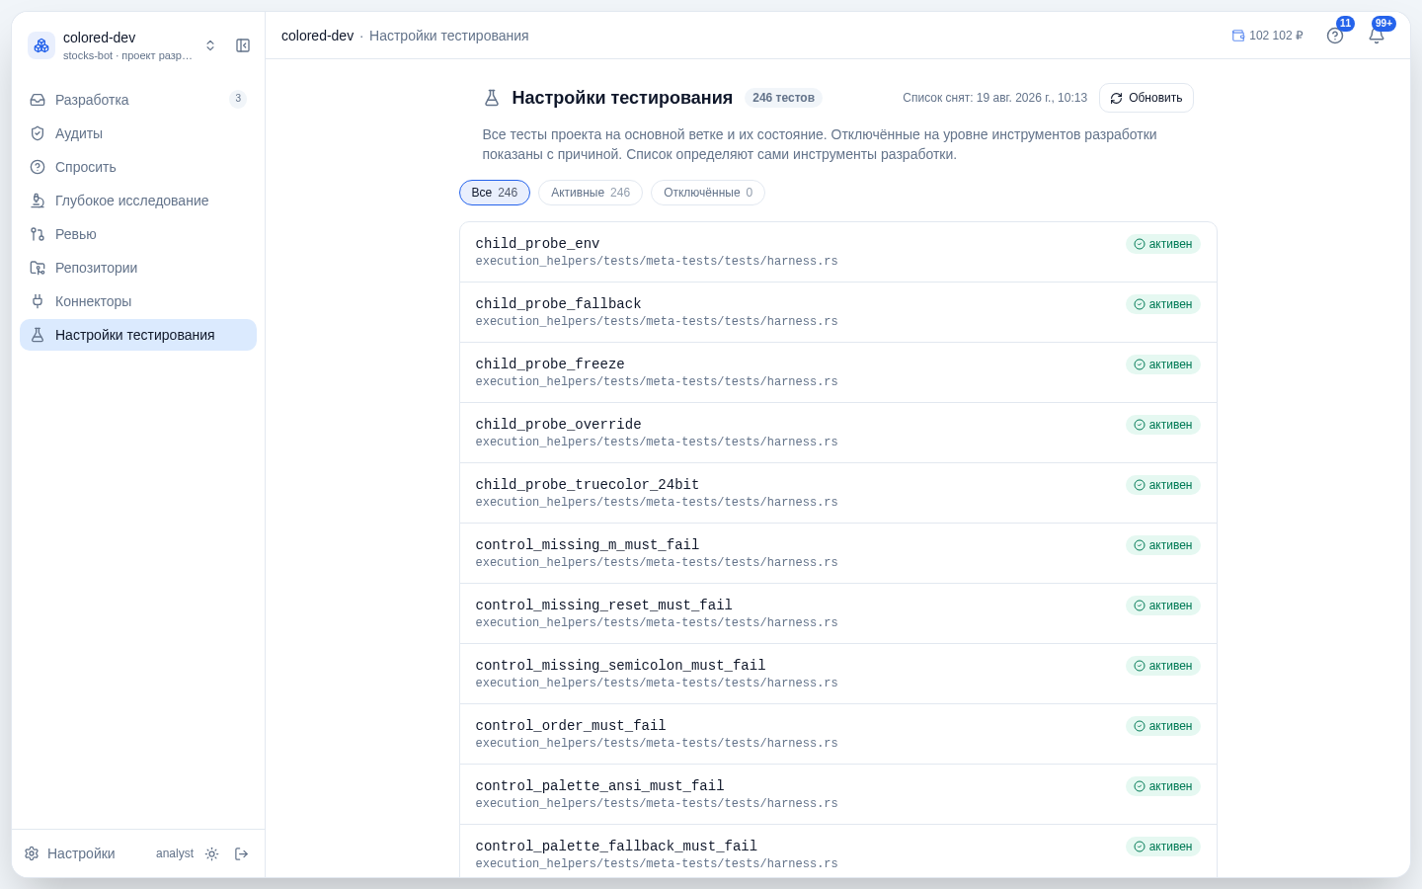Screen dimensions: 1422x889
Task: Open the notifications bell icon
Action: (1377, 36)
